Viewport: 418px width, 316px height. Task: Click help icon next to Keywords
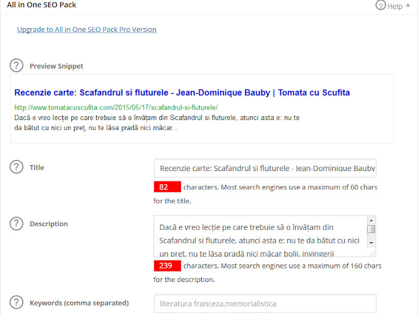(x=16, y=302)
